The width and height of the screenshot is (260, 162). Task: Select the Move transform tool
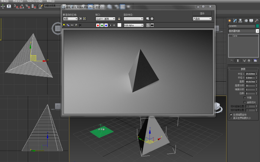click(3, 7)
